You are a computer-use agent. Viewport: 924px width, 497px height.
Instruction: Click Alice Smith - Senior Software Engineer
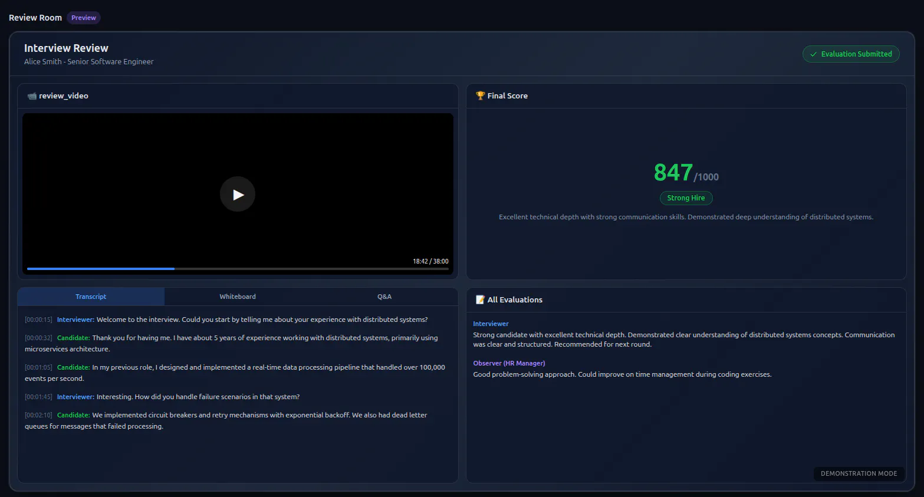[88, 61]
